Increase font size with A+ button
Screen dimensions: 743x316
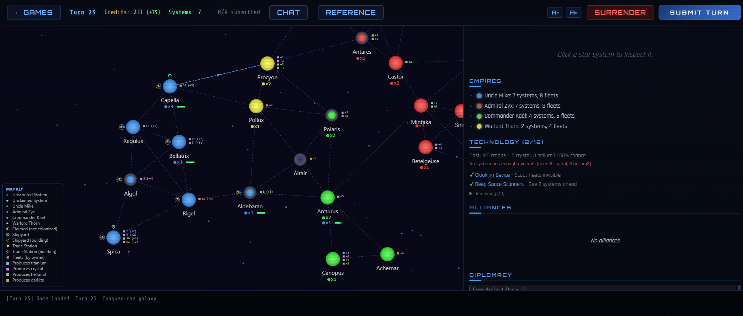[x=573, y=12]
